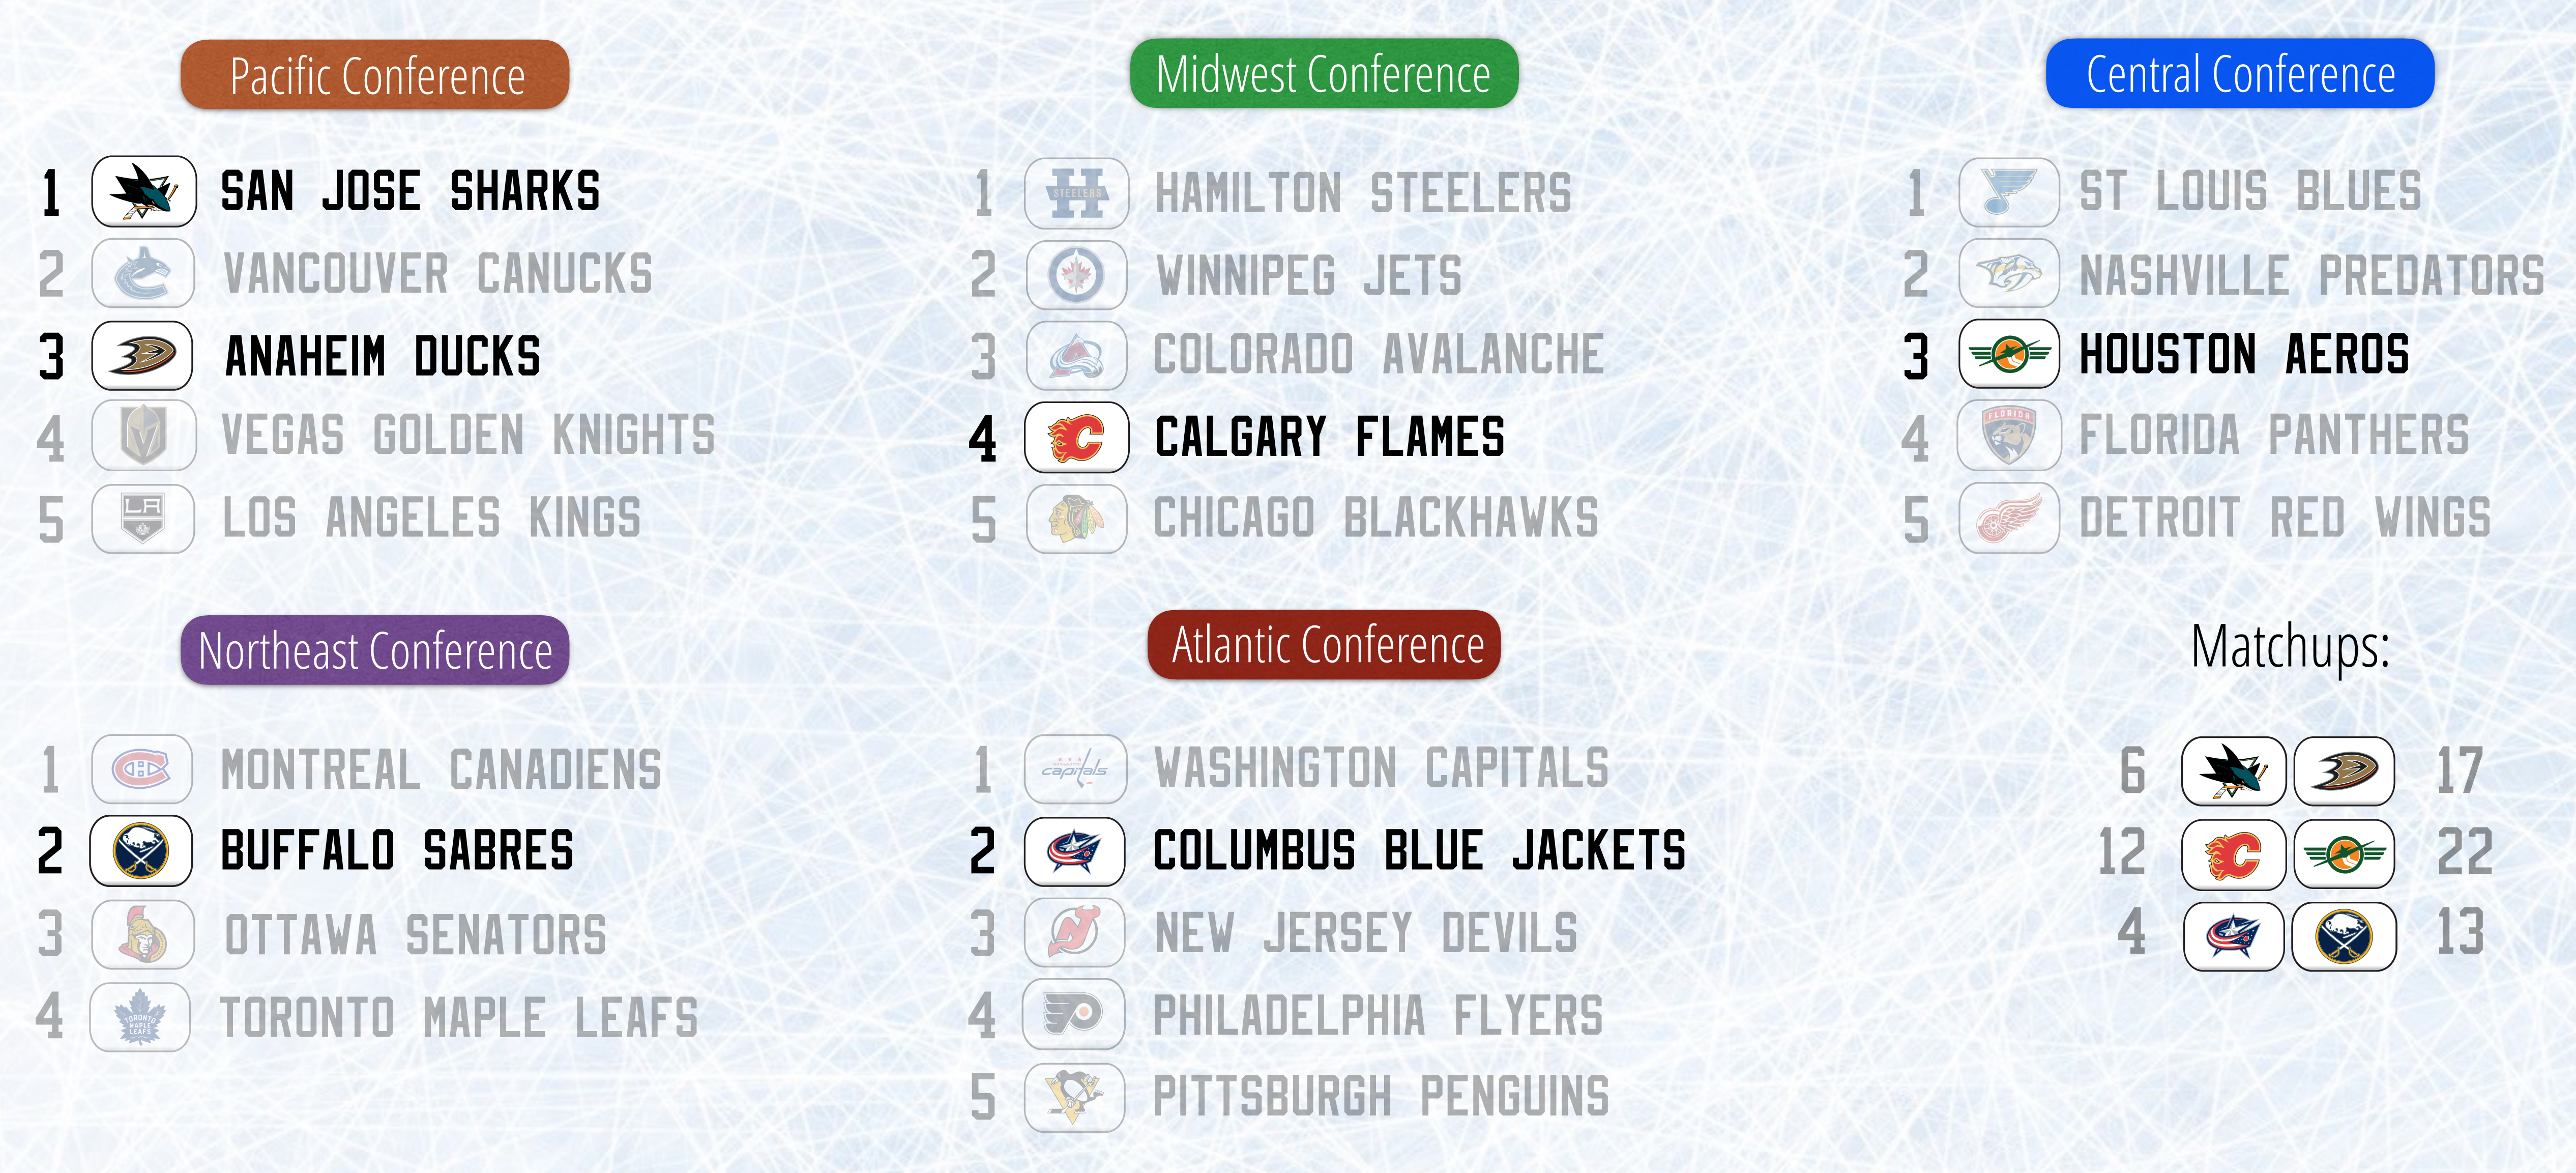Click the Sharks logo in Matchups section
The width and height of the screenshot is (2576, 1173).
click(x=2233, y=771)
